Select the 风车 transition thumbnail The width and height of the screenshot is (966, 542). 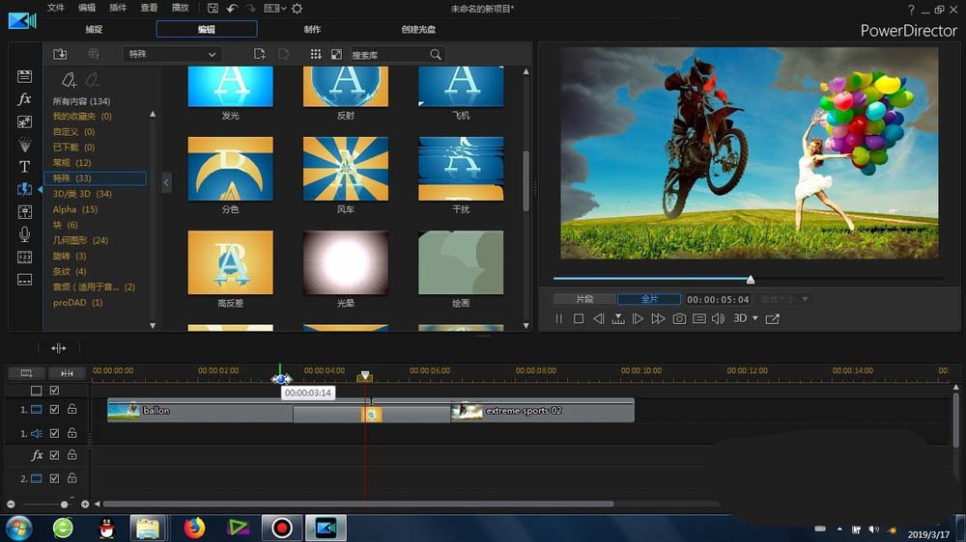pos(346,169)
